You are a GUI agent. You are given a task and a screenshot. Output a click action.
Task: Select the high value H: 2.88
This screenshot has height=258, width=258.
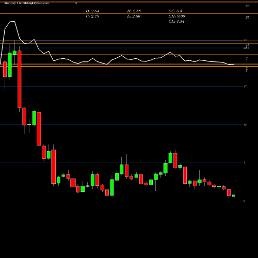click(x=134, y=11)
